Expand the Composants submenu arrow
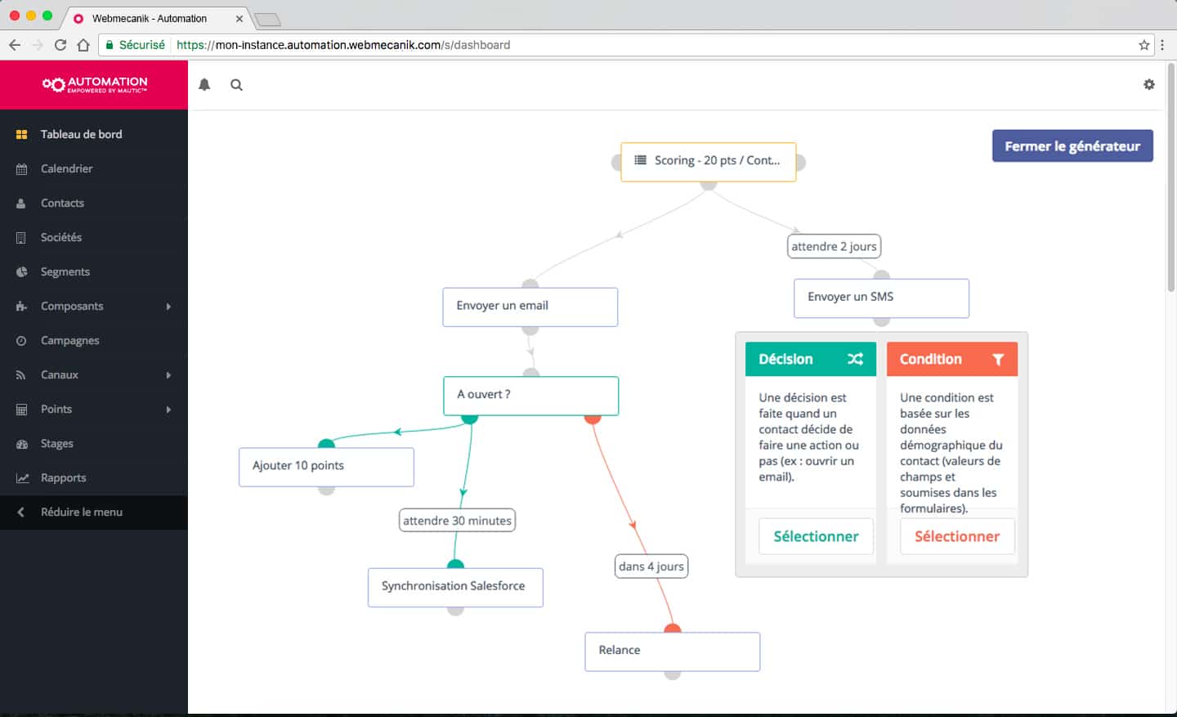 coord(168,306)
